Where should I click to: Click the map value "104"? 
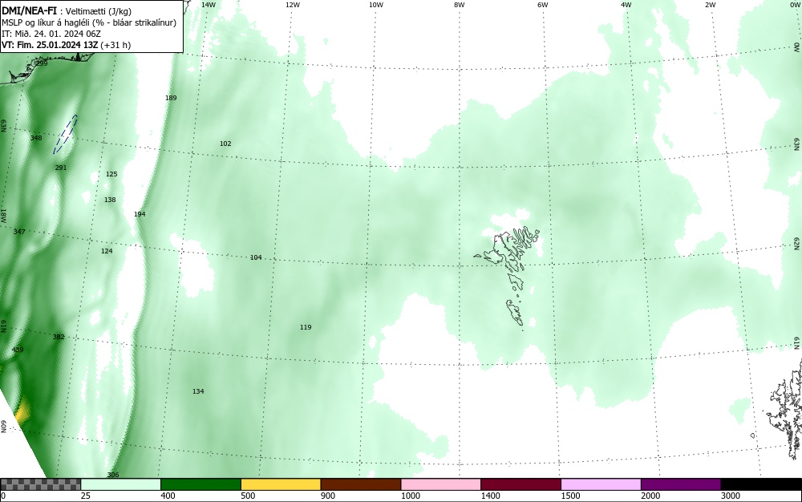click(x=256, y=257)
